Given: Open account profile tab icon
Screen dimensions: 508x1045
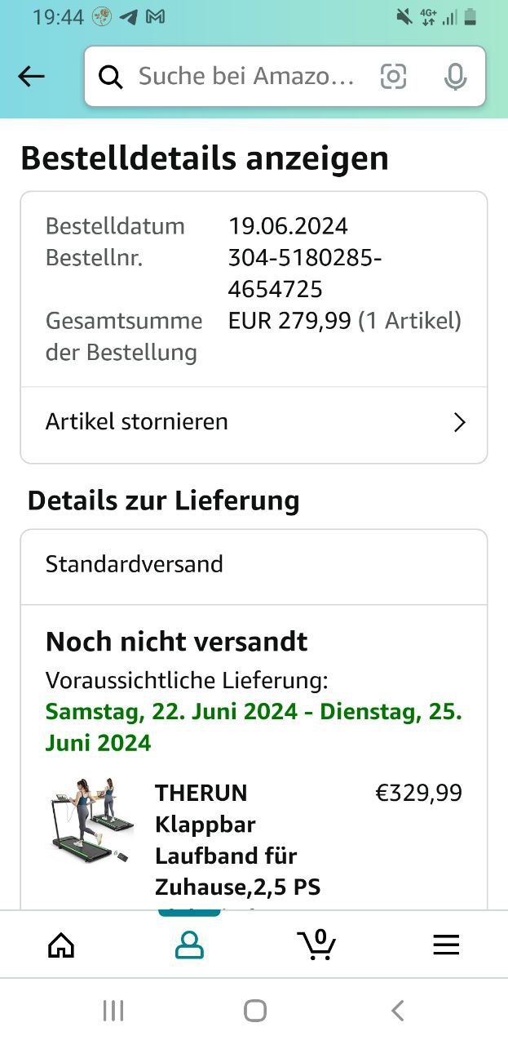Looking at the screenshot, I should pos(189,945).
